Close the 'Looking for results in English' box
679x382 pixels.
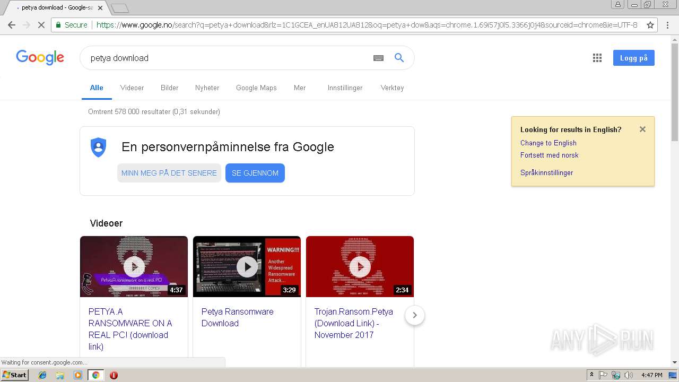[x=642, y=129]
